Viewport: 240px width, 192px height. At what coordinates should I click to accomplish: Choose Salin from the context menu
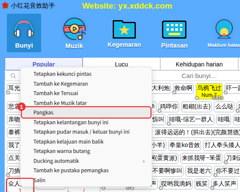[39, 180]
